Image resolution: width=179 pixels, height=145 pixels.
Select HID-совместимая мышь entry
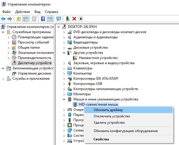click(98, 104)
